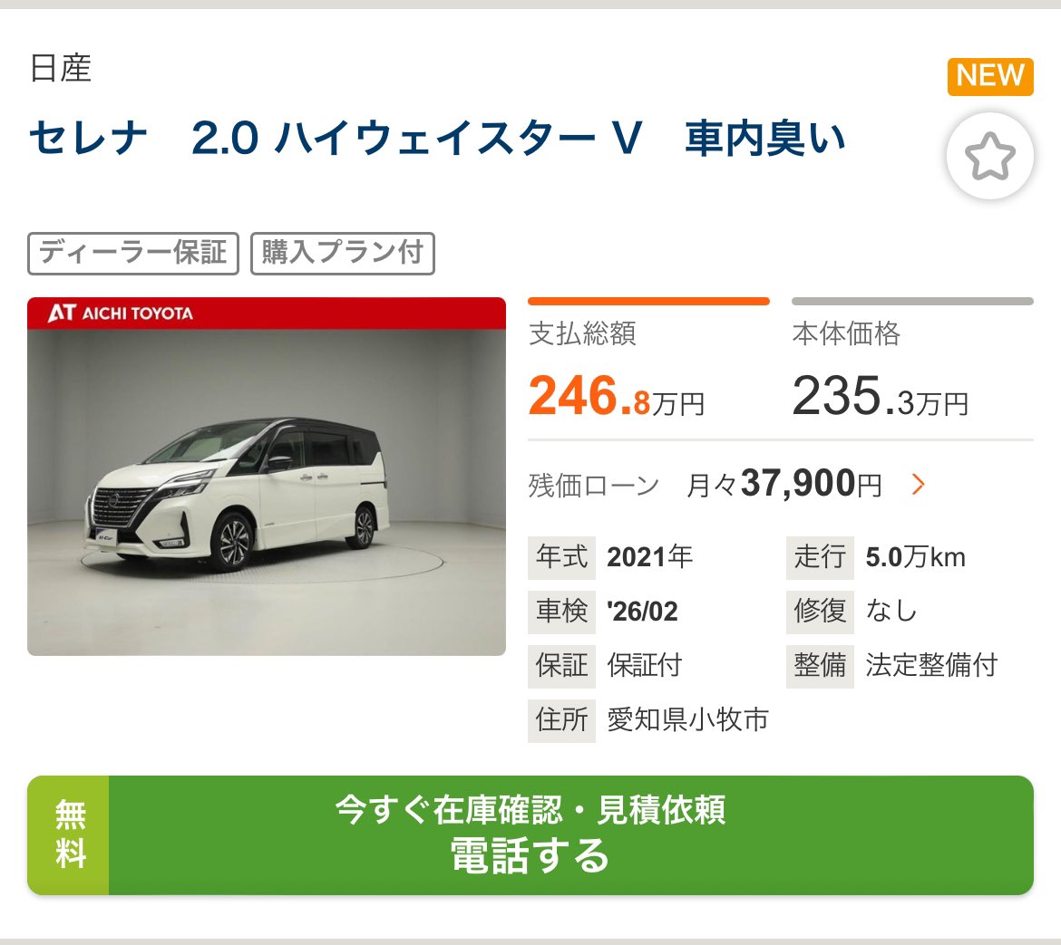
Task: Click the 走行 5.0万km value
Action: (x=916, y=558)
